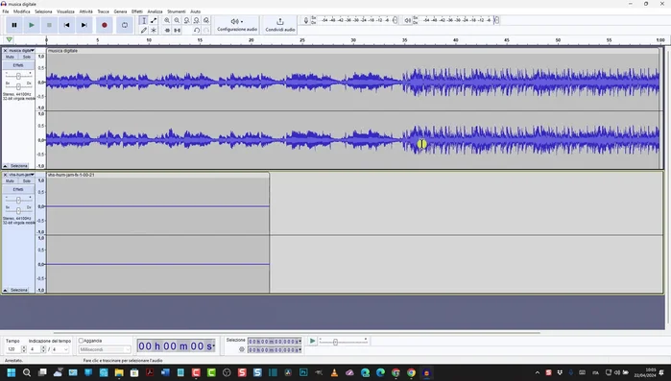Viewport: 671px width, 381px height.
Task: Mute the musica digitale track
Action: click(10, 57)
